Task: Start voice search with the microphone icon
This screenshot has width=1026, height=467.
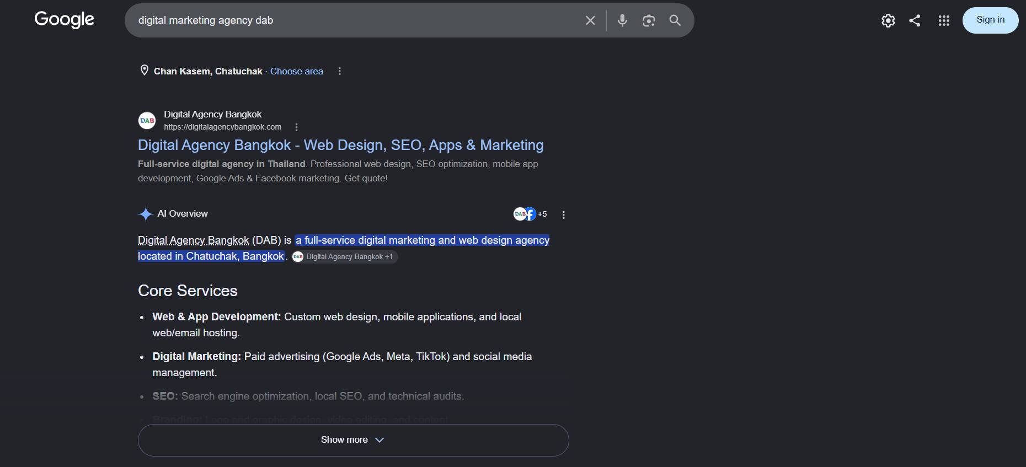Action: tap(622, 20)
